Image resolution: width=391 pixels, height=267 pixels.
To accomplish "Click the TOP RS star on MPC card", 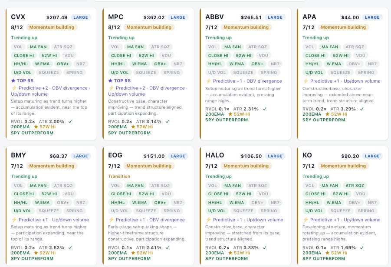I will tap(111, 81).
